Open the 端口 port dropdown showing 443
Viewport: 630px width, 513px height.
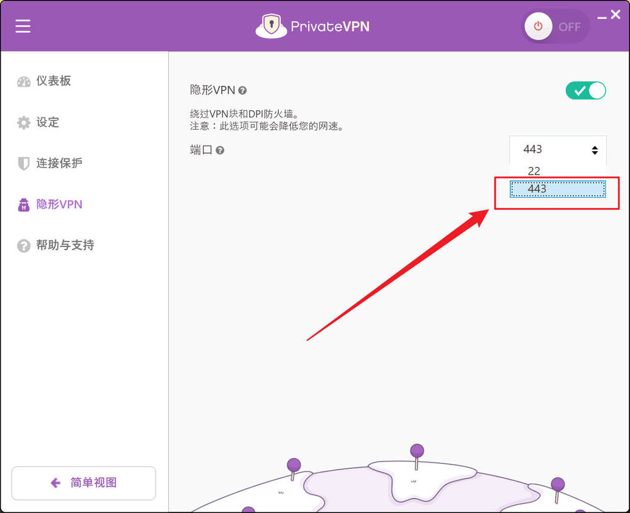tap(558, 149)
